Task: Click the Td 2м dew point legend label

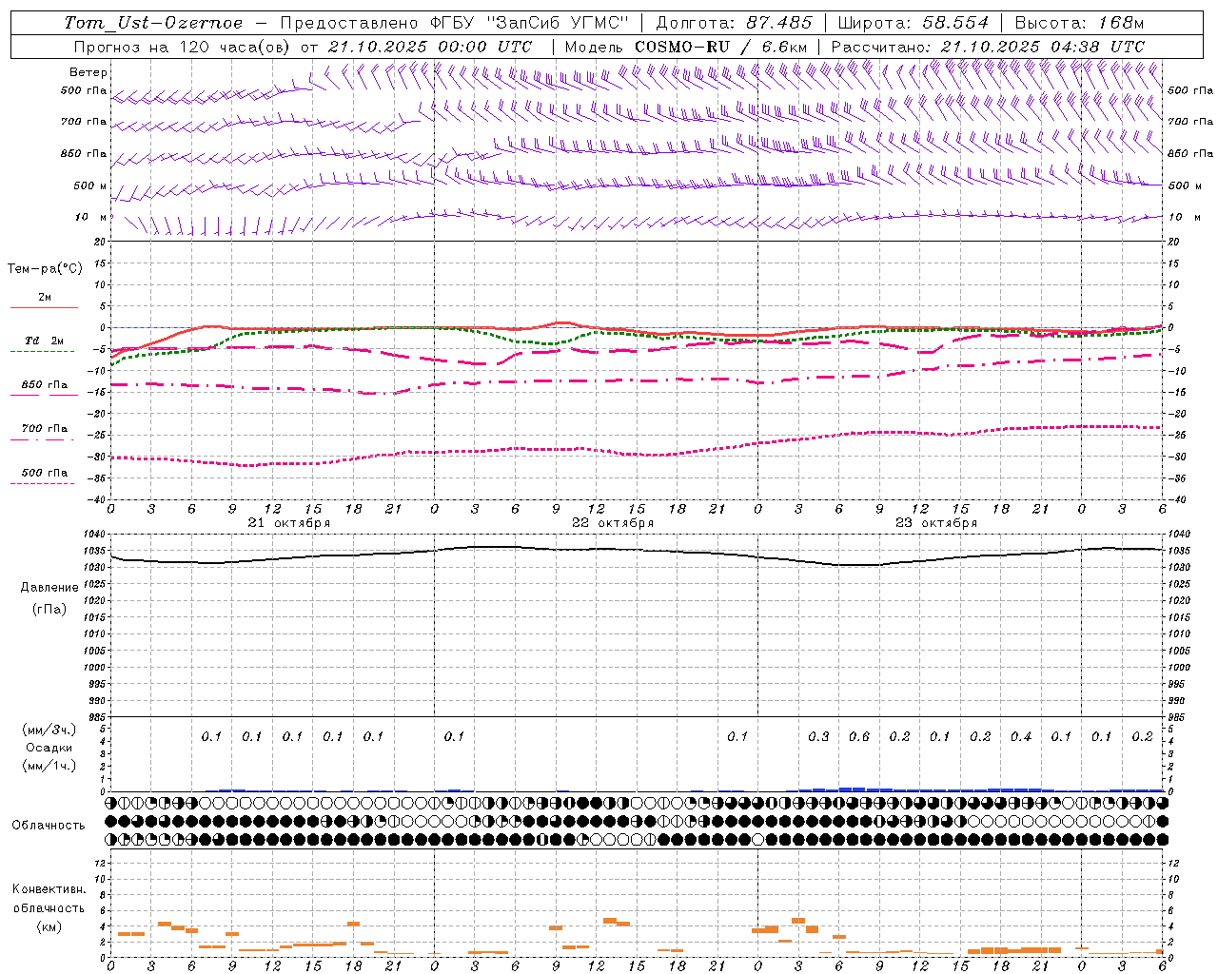Action: [x=45, y=341]
